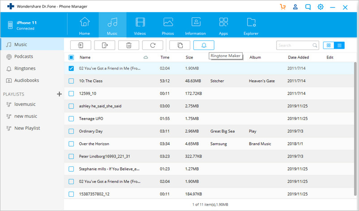Image resolution: width=359 pixels, height=211 pixels.
Task: Open the feedback chat icon
Action: pos(308,7)
